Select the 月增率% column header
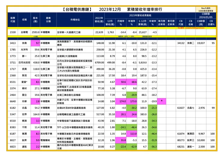The width and height of the screenshot is (222, 157). coord(121,23)
